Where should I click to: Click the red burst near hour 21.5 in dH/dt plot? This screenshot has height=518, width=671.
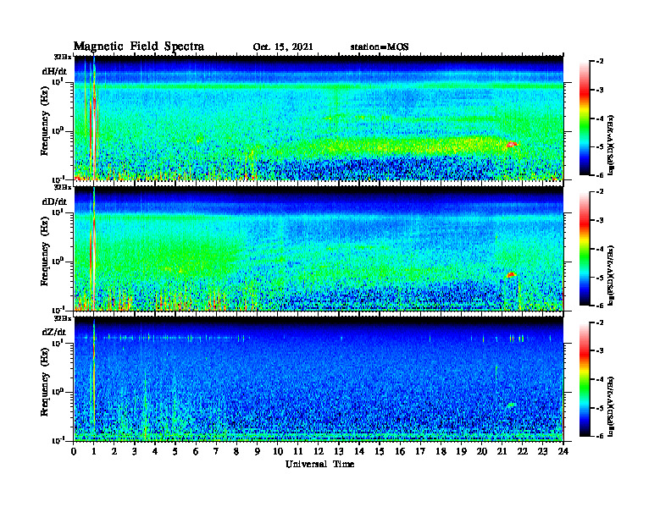coord(512,145)
